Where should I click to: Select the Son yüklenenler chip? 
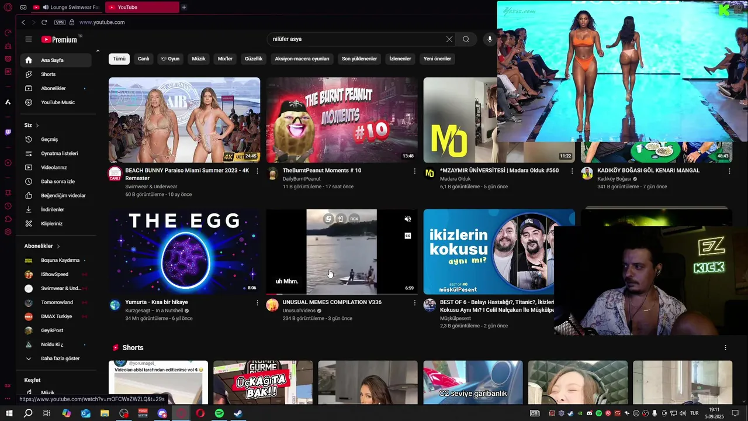tap(359, 59)
